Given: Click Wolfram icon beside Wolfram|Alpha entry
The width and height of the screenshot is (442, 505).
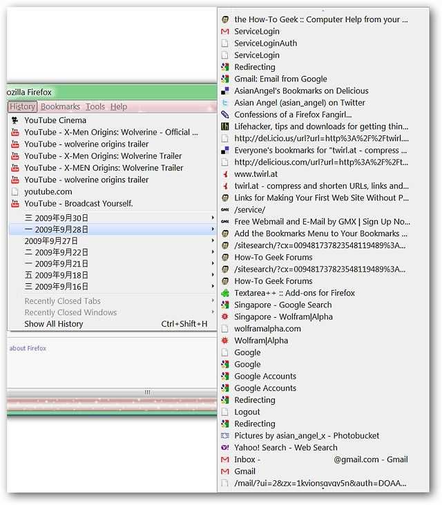Looking at the screenshot, I should (225, 341).
